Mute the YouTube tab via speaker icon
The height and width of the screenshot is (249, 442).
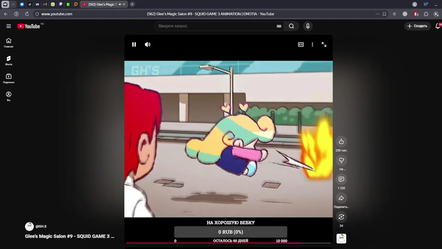(x=120, y=4)
